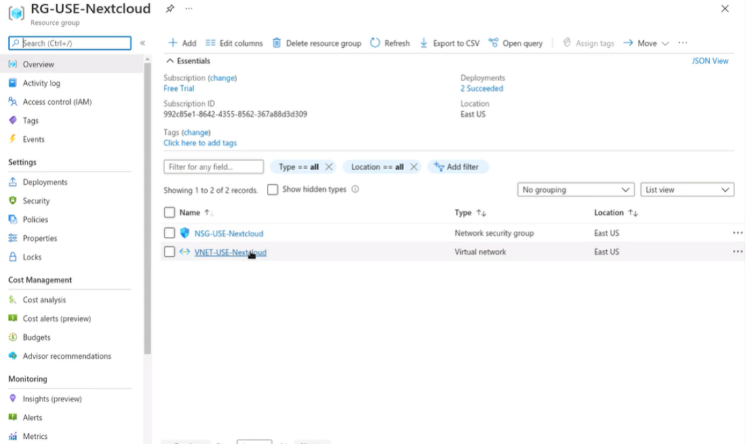Screen dimensions: 746x444
Task: Click the Properties sliders icon
Action: [13, 238]
